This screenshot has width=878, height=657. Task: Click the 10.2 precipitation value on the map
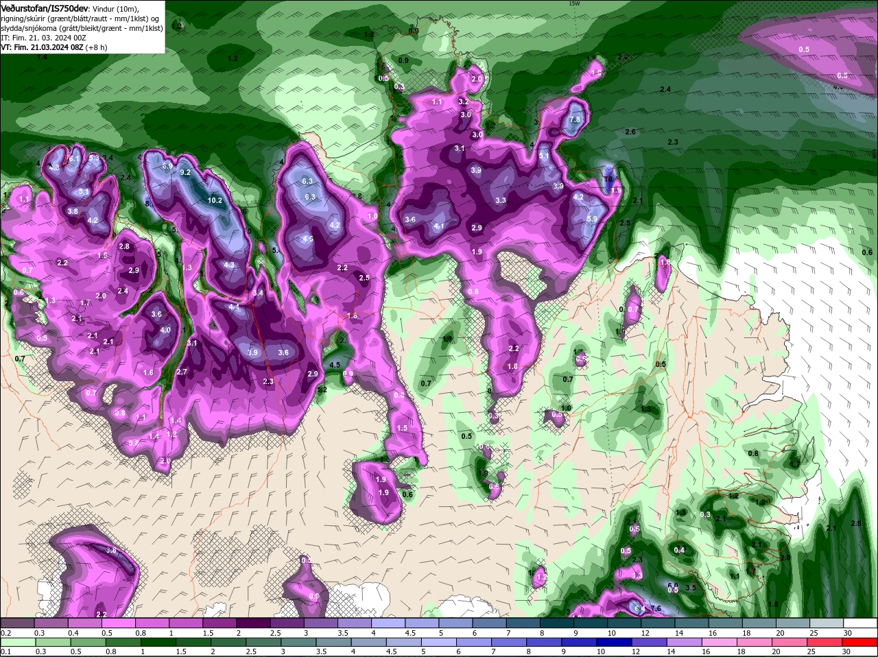[x=215, y=201]
